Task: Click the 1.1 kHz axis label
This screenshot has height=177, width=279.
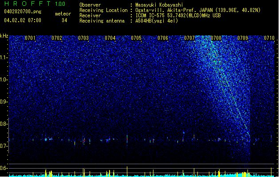Action: [4, 58]
